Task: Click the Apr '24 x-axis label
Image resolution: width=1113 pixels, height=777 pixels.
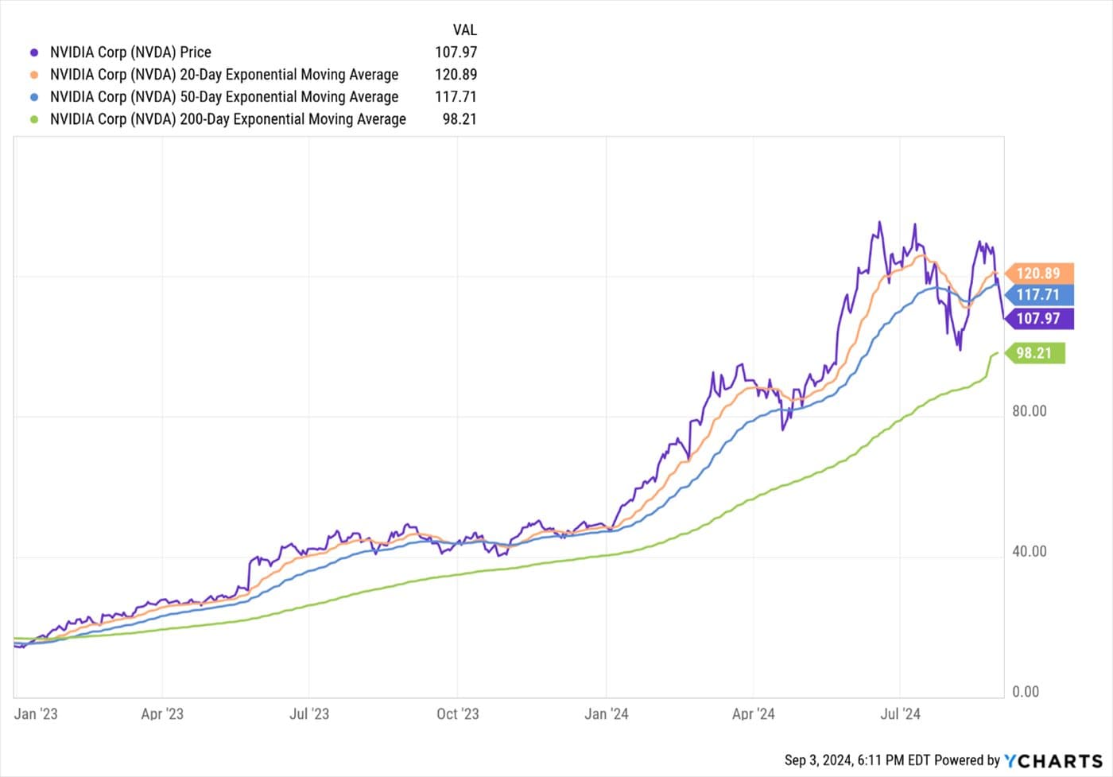Action: tap(754, 713)
